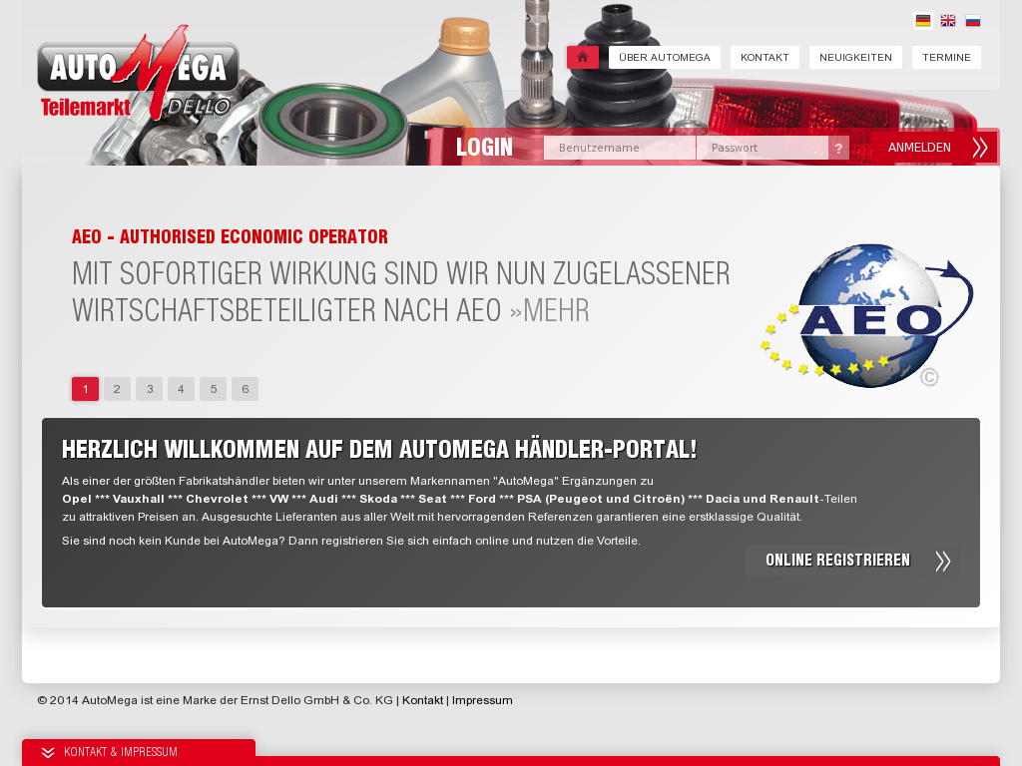This screenshot has width=1022, height=766.
Task: Open the Termine menu item
Action: [x=946, y=58]
